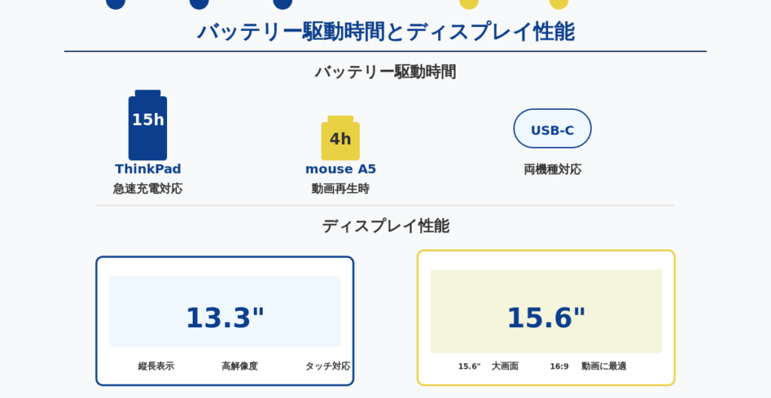Click the small 15.6" spec label
The width and height of the screenshot is (771, 398).
coord(469,366)
